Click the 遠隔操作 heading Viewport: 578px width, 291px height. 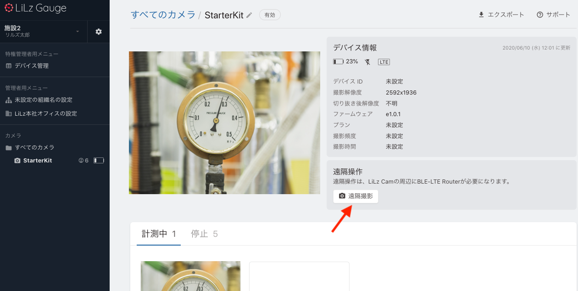[348, 171]
